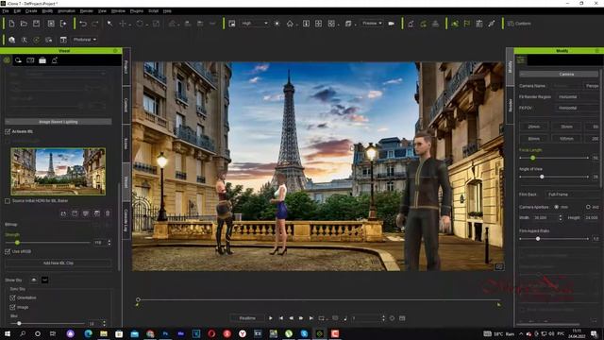This screenshot has width=604, height=340.
Task: Click the IBL Strength slider handle
Action: [17, 243]
